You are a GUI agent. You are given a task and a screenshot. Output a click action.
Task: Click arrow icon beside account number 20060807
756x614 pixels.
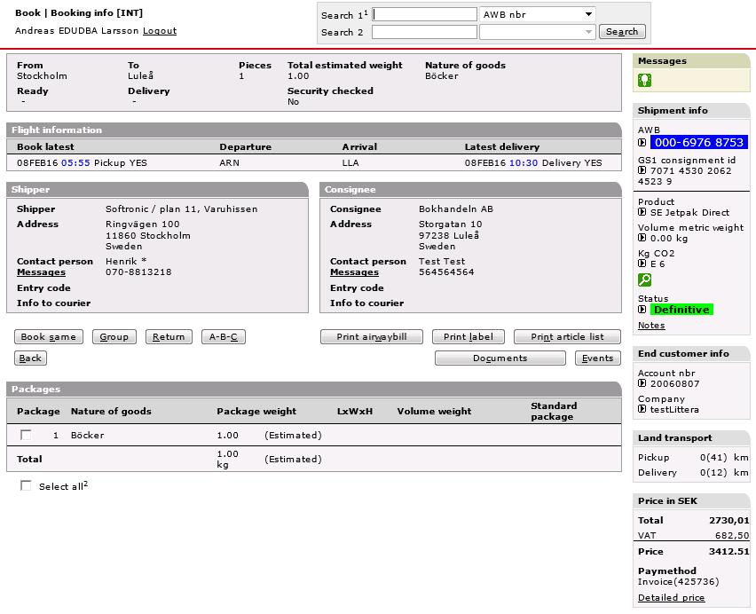pyautogui.click(x=642, y=383)
